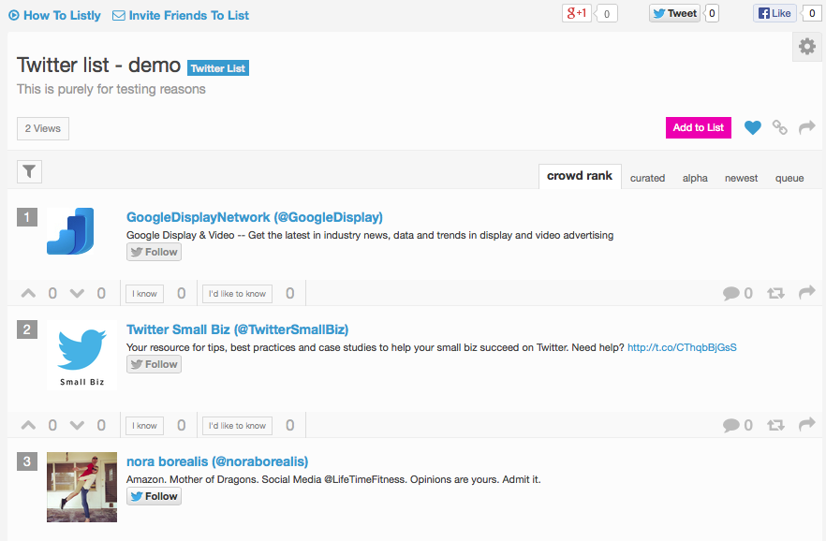This screenshot has width=826, height=541.
Task: Open the list settings gear icon
Action: 807,47
